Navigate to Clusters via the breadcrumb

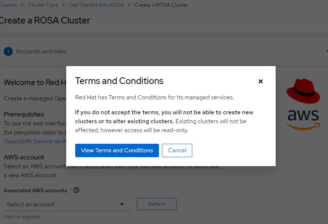pos(8,5)
